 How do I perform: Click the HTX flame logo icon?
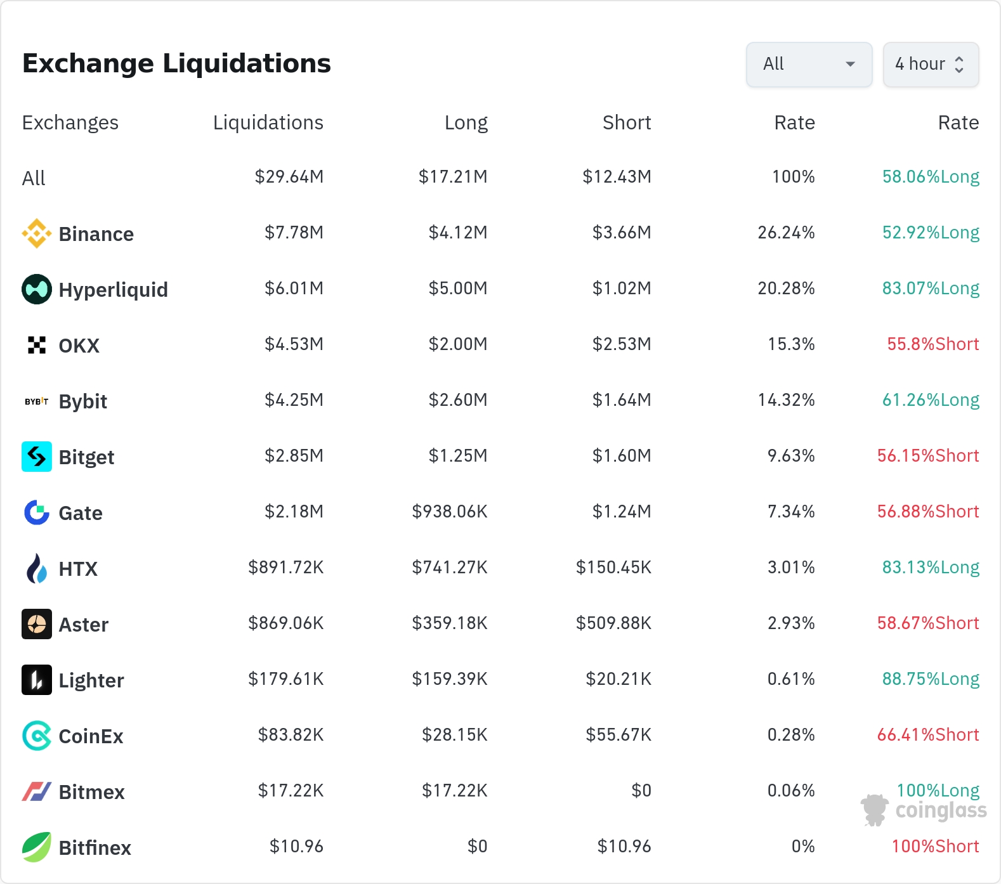click(37, 568)
